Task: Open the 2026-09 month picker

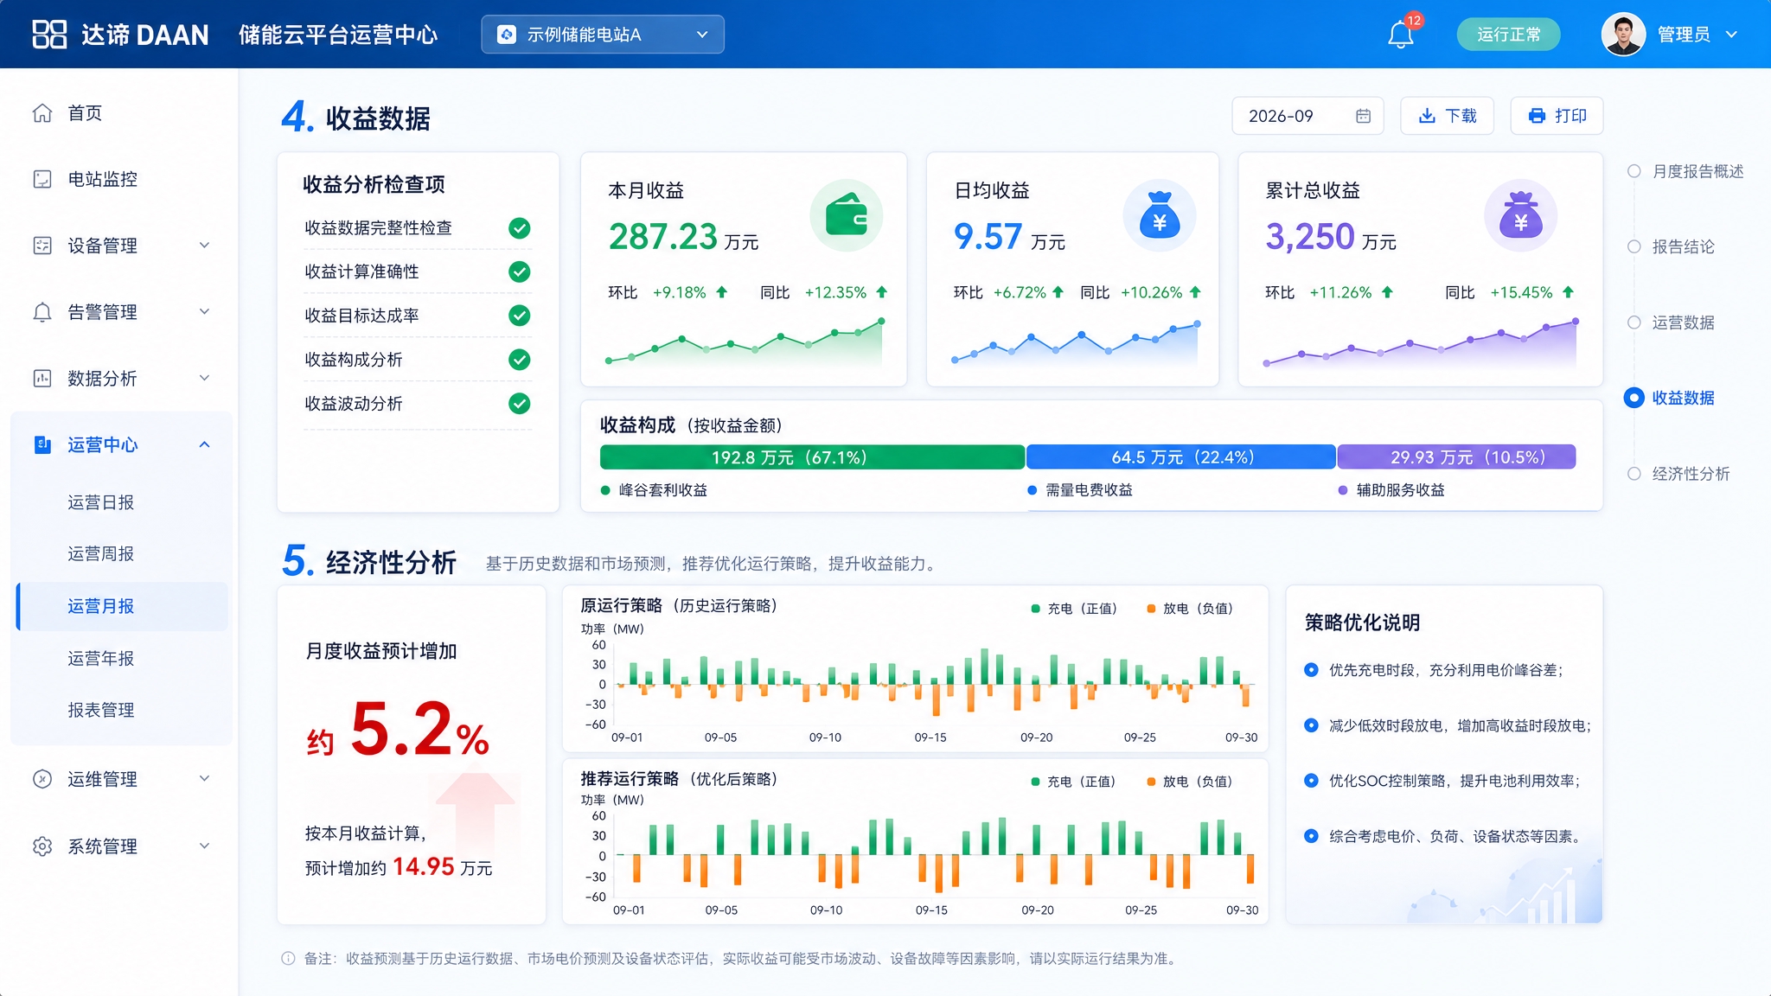Action: [x=1307, y=116]
